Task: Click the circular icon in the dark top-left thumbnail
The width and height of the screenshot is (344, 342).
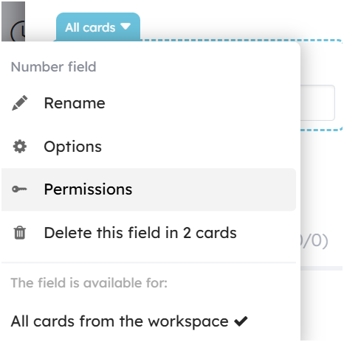Action: click(x=18, y=31)
